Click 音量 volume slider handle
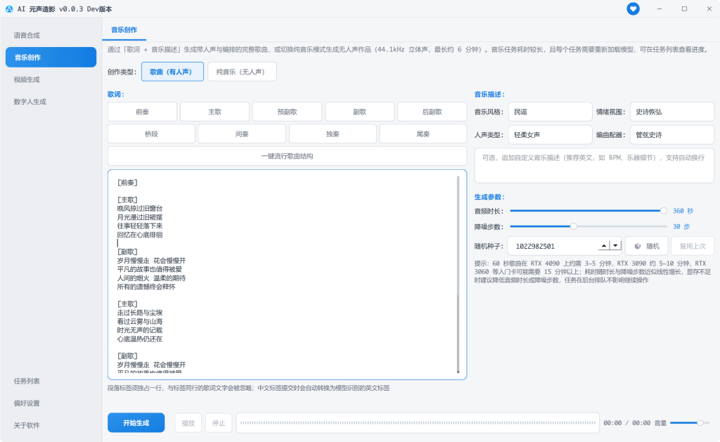 coord(700,423)
